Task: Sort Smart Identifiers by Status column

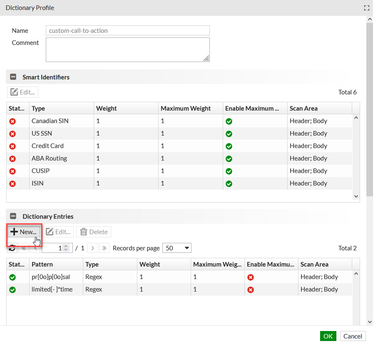Action: tap(18, 109)
